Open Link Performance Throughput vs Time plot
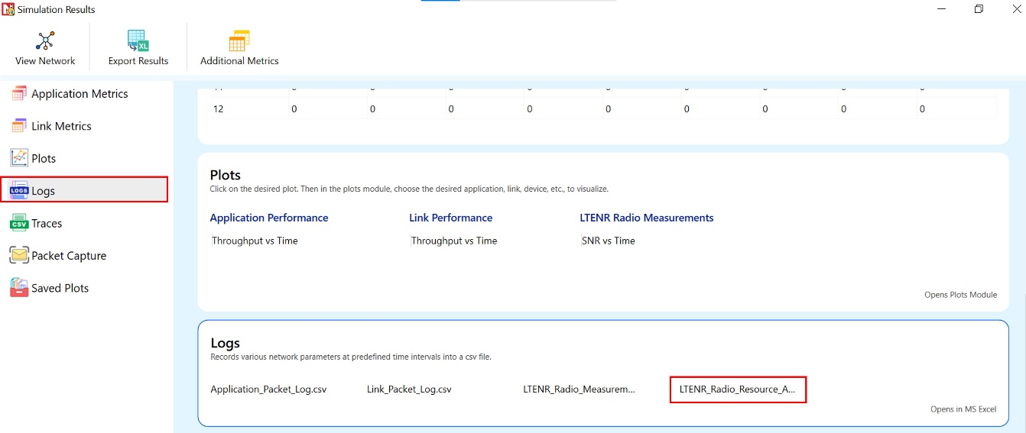This screenshot has width=1026, height=433. (x=454, y=241)
